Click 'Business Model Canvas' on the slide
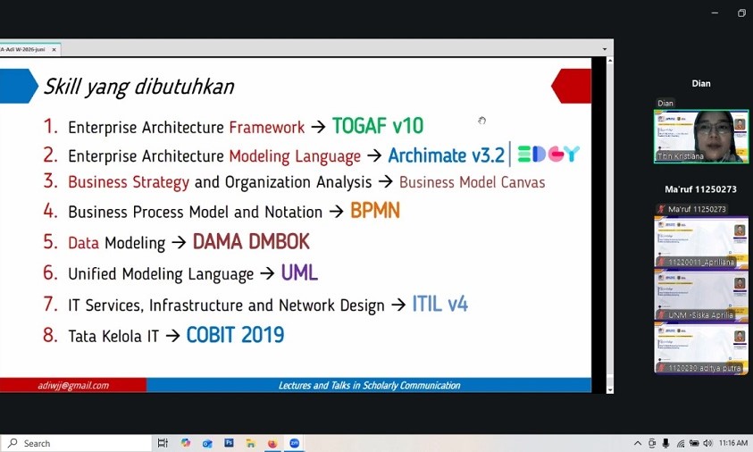Screen dimensions: 753x452 (x=472, y=182)
